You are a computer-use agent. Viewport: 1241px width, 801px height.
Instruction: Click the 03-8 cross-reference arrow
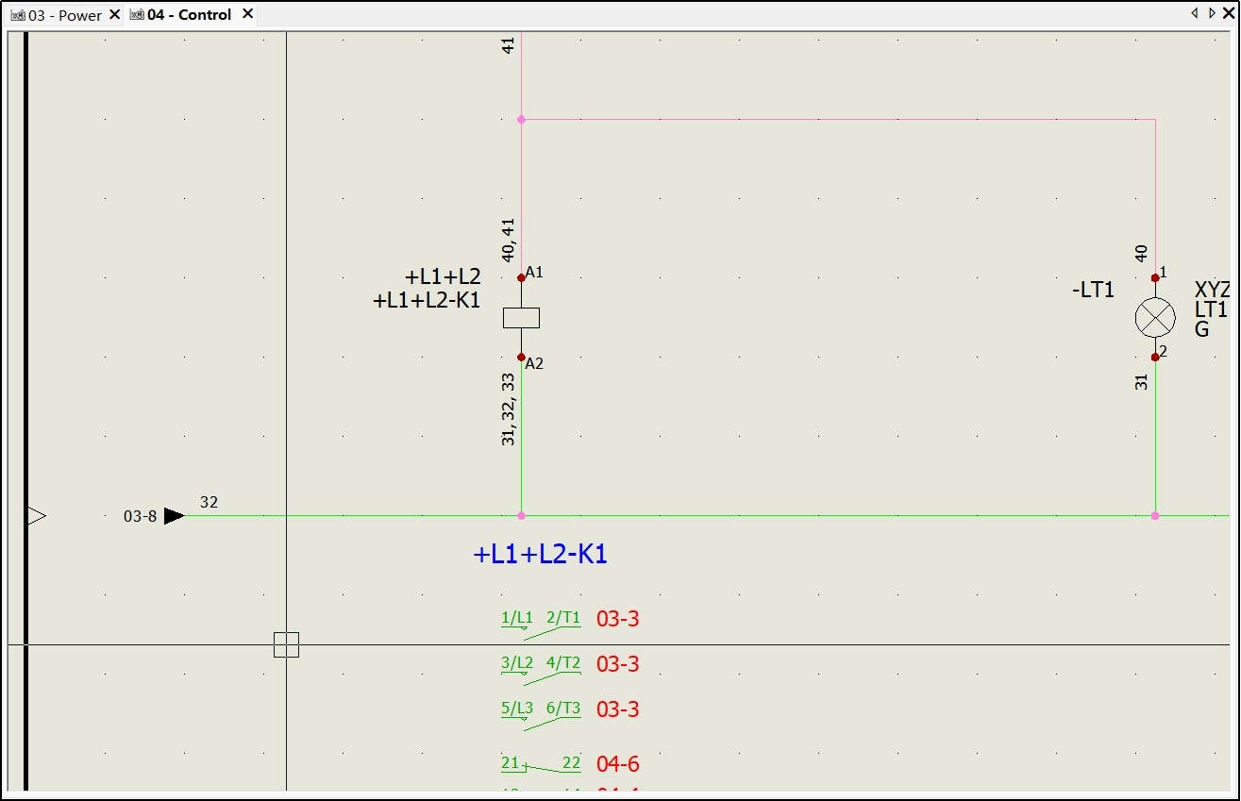[x=175, y=516]
